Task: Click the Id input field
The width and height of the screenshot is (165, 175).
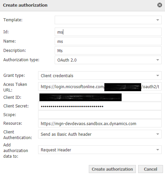Action: pyautogui.click(x=108, y=32)
